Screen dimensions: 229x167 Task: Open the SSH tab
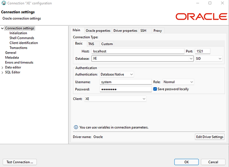pyautogui.click(x=143, y=31)
